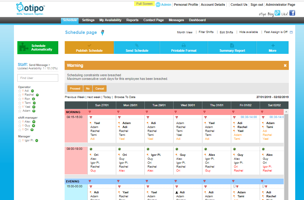Click the Browse To Date link

125,97
